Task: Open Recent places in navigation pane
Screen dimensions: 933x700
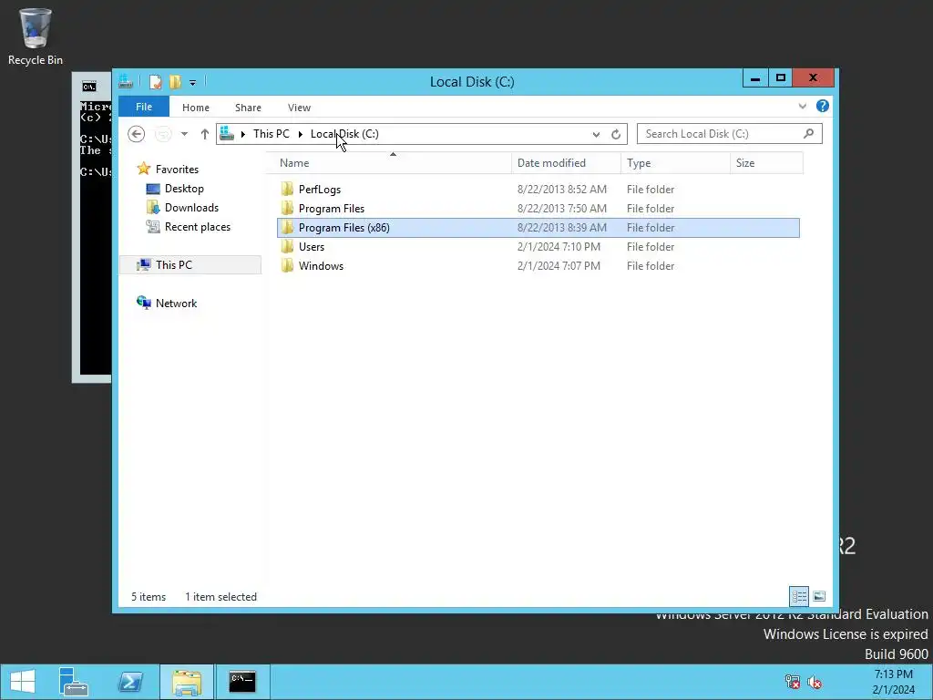Action: pyautogui.click(x=198, y=226)
